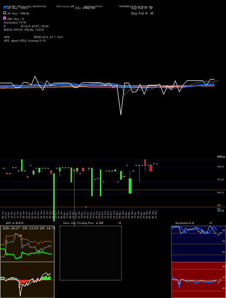Screen dimensions: 226x298
Task: Click the last '12 May' date axis label
Action: tap(156, 215)
